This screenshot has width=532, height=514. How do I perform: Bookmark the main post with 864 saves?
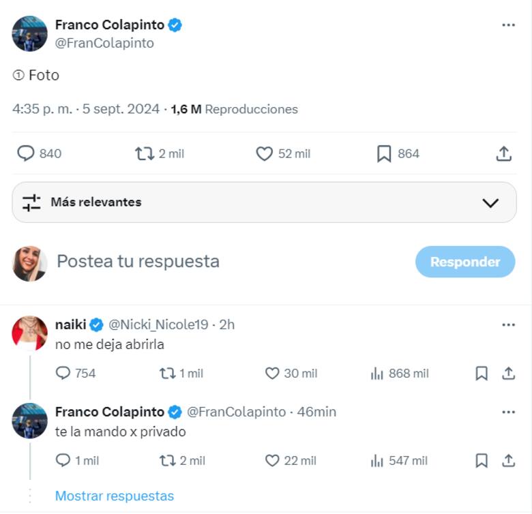[384, 154]
